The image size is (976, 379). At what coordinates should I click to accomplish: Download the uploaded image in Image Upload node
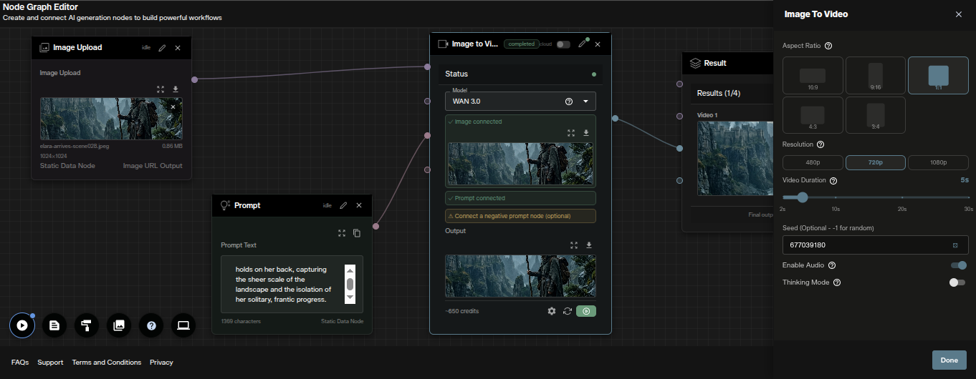(x=176, y=89)
